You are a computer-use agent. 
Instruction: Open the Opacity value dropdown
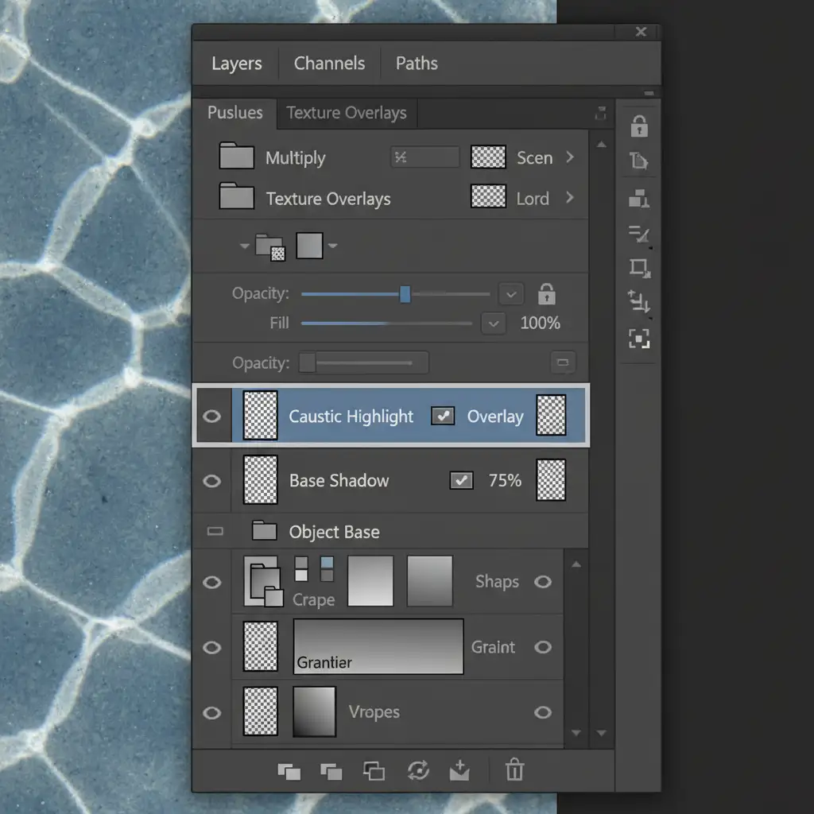tap(511, 294)
